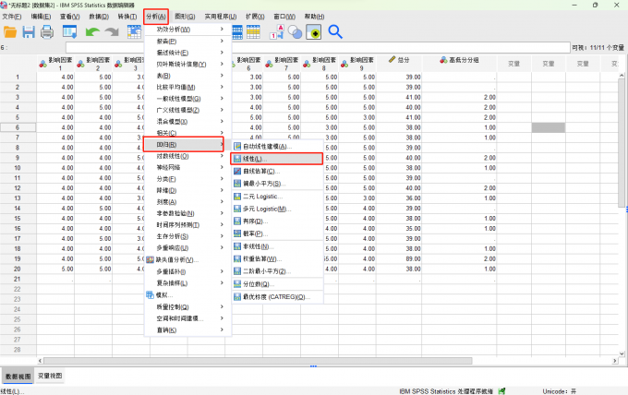The image size is (628, 395).
Task: Select 权重估算(W) entry
Action: [277, 259]
